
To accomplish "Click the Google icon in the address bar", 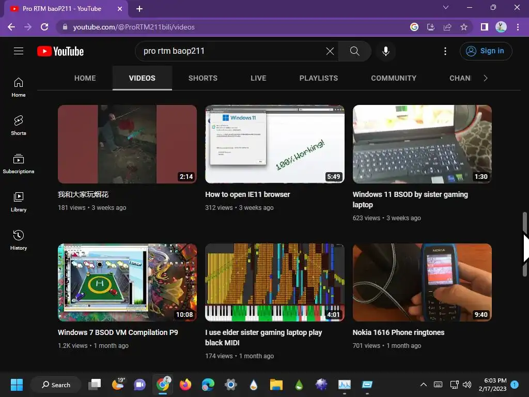I will tap(414, 27).
